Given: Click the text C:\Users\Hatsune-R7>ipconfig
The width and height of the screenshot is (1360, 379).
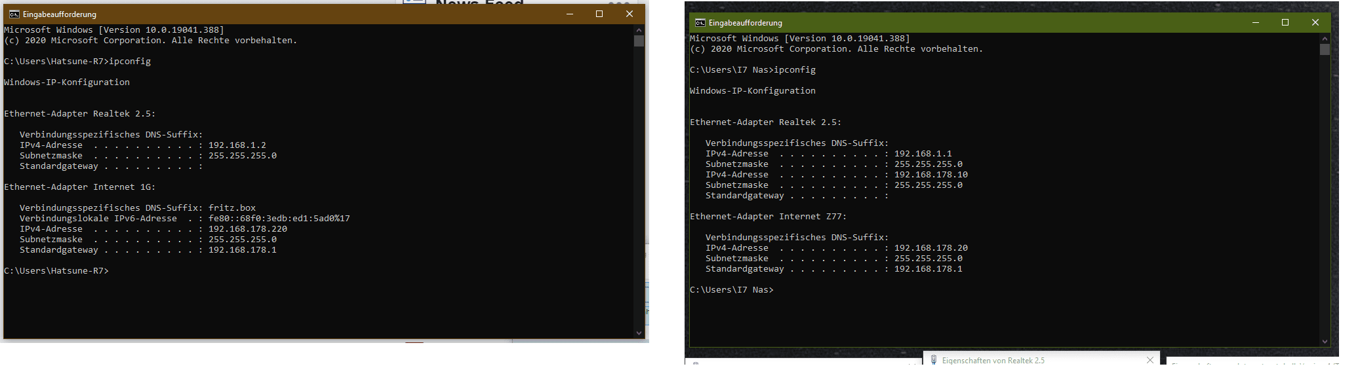Looking at the screenshot, I should pyautogui.click(x=77, y=61).
